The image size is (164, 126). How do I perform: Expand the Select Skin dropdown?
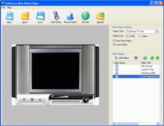pos(156,31)
